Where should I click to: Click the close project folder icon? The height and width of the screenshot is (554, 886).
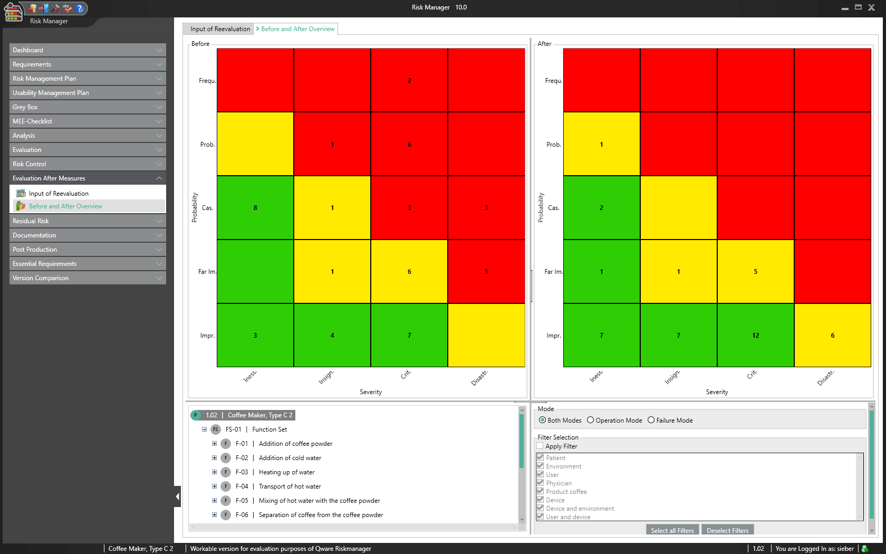click(33, 8)
